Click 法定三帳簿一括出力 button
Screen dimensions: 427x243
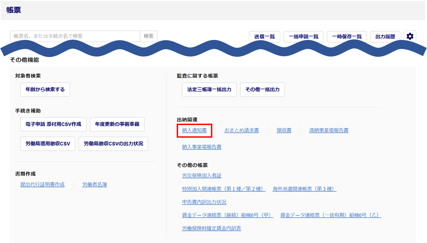point(209,90)
